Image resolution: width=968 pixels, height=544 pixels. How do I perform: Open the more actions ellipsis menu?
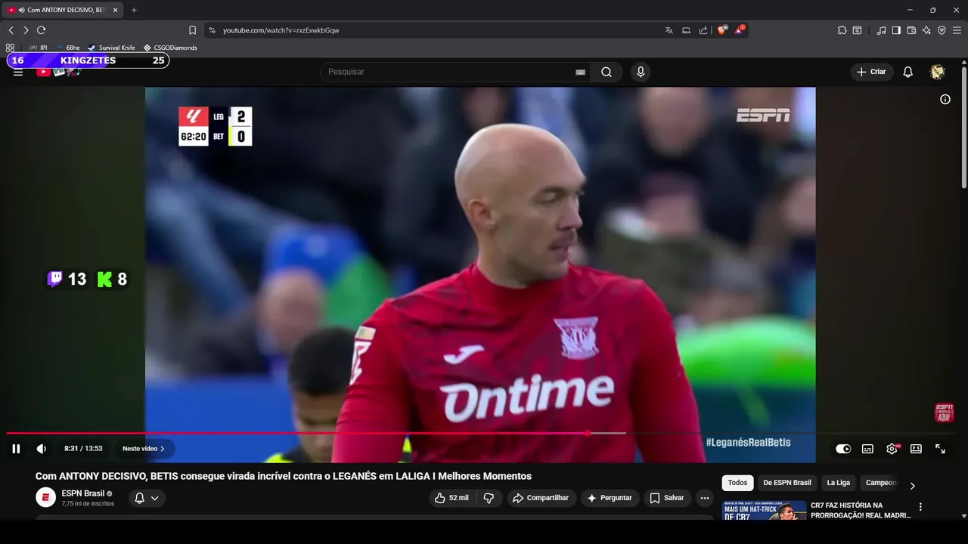pyautogui.click(x=705, y=498)
